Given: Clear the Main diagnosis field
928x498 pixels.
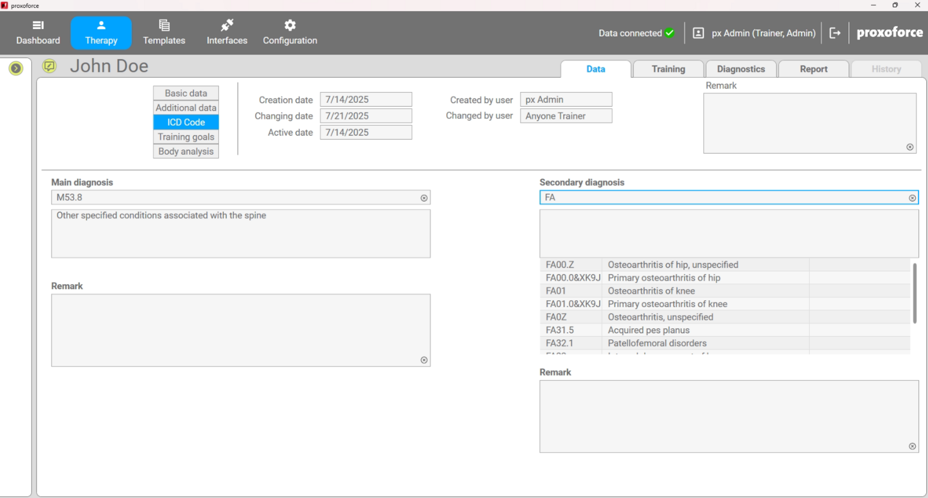Looking at the screenshot, I should (424, 198).
